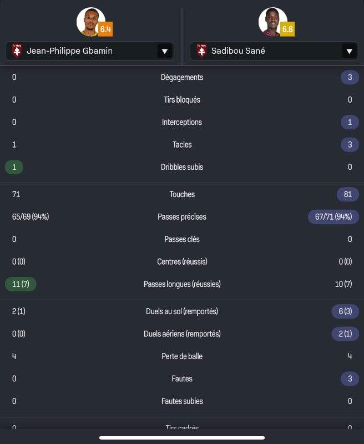Select Sané's highlighted 81 touches value
This screenshot has height=444, width=364.
(348, 194)
